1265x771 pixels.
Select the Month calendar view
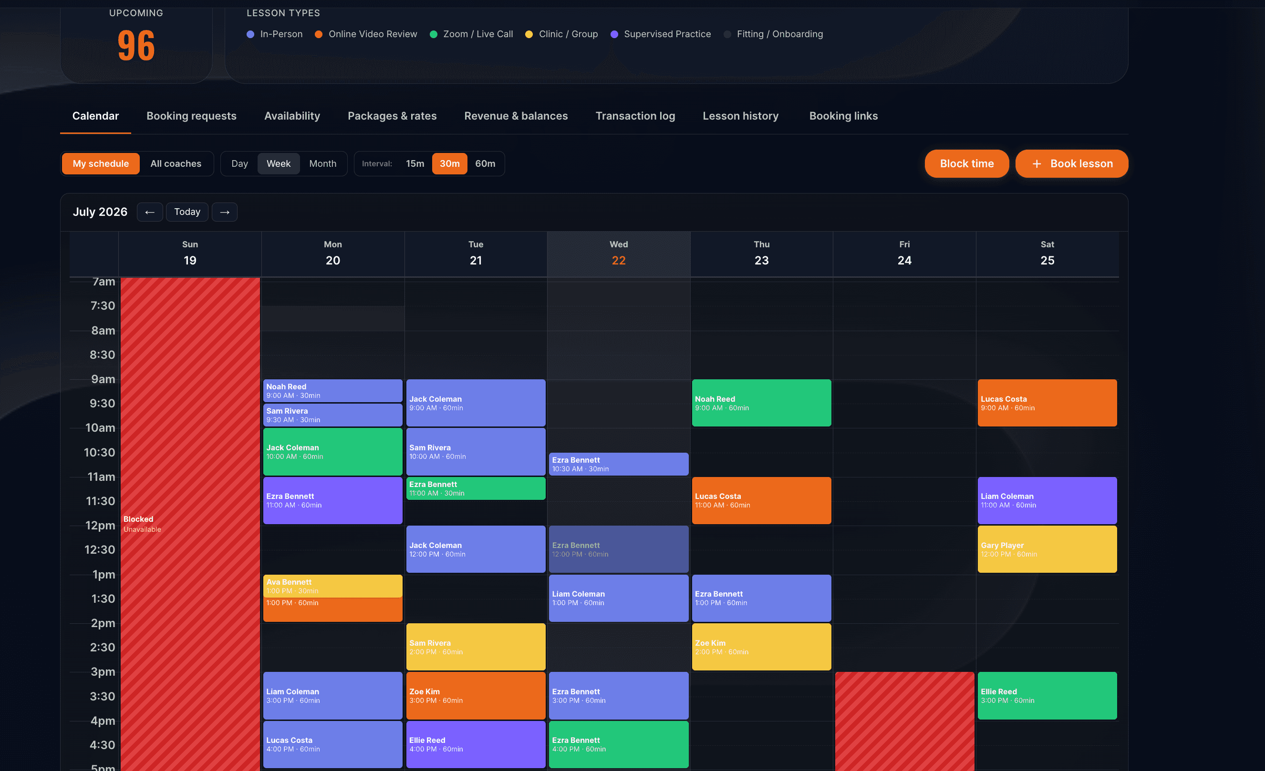(322, 163)
